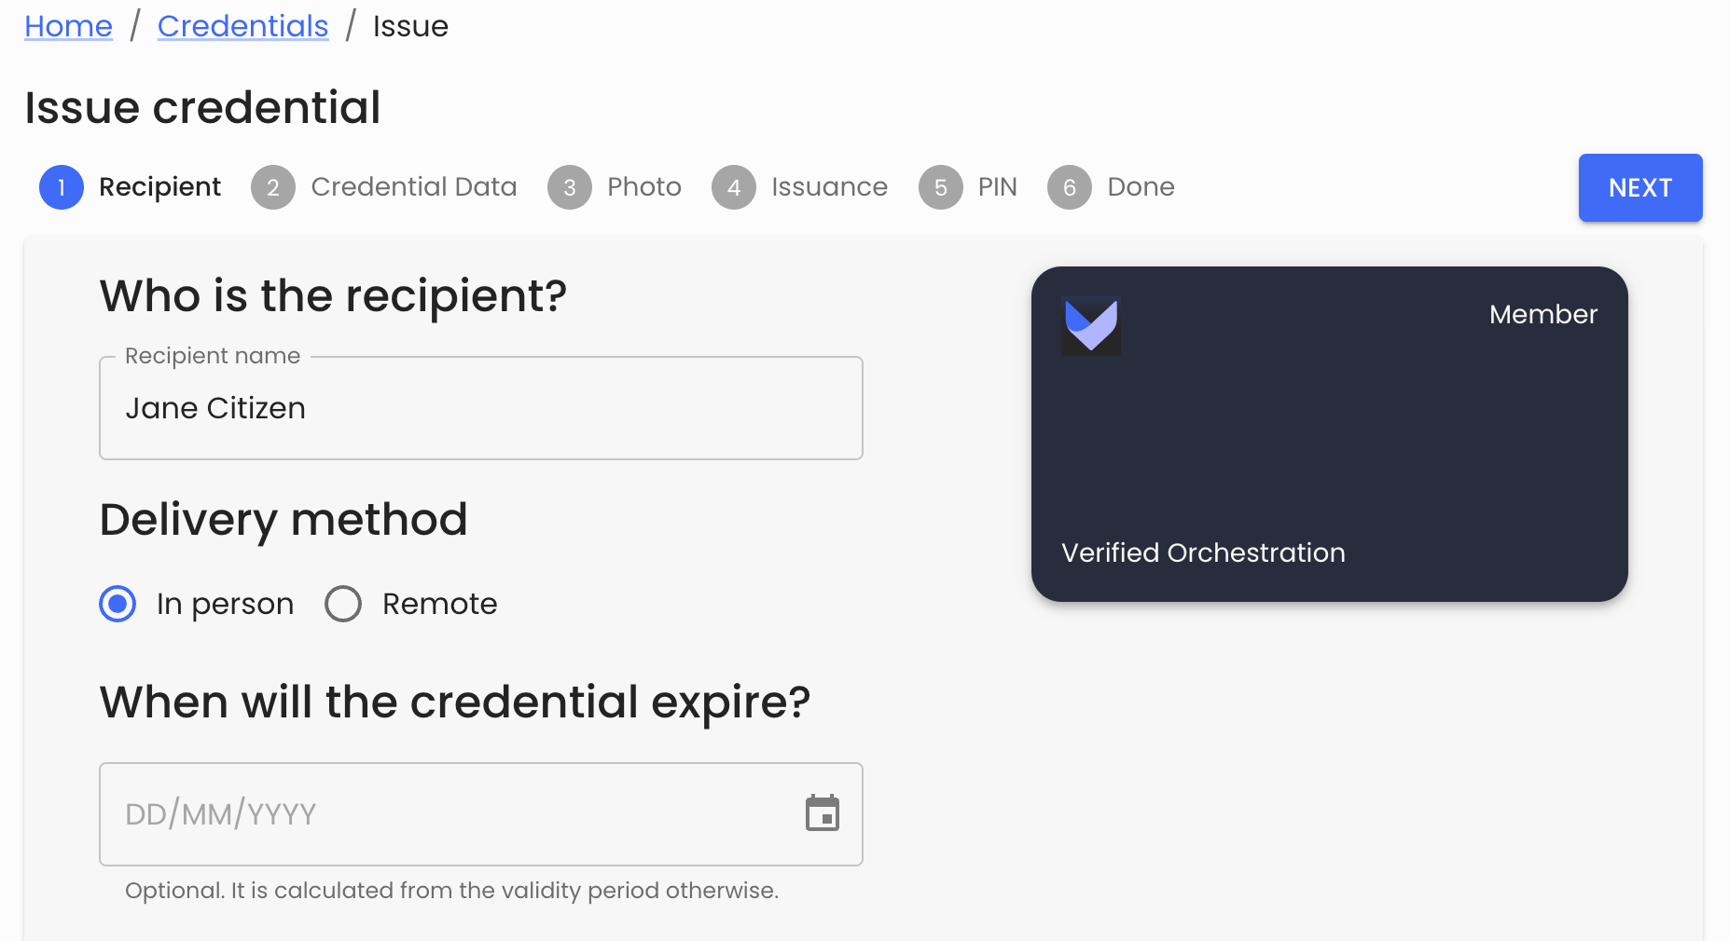The image size is (1729, 941).
Task: Click the step 1 Recipient circle icon
Action: (61, 187)
